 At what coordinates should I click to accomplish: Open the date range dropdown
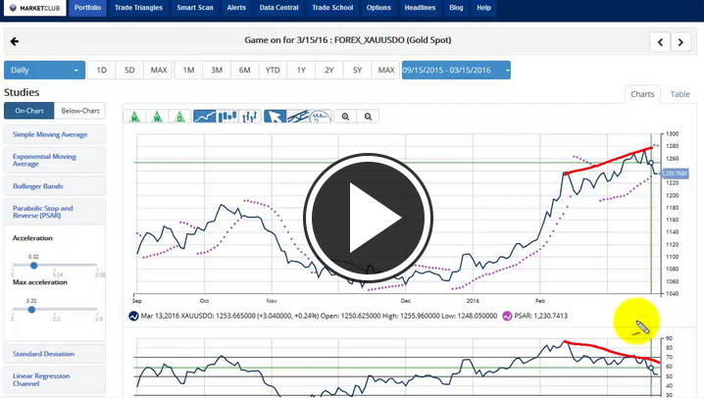point(456,71)
